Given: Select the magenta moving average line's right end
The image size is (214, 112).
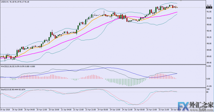Looking at the screenshot, I should pos(177,12).
